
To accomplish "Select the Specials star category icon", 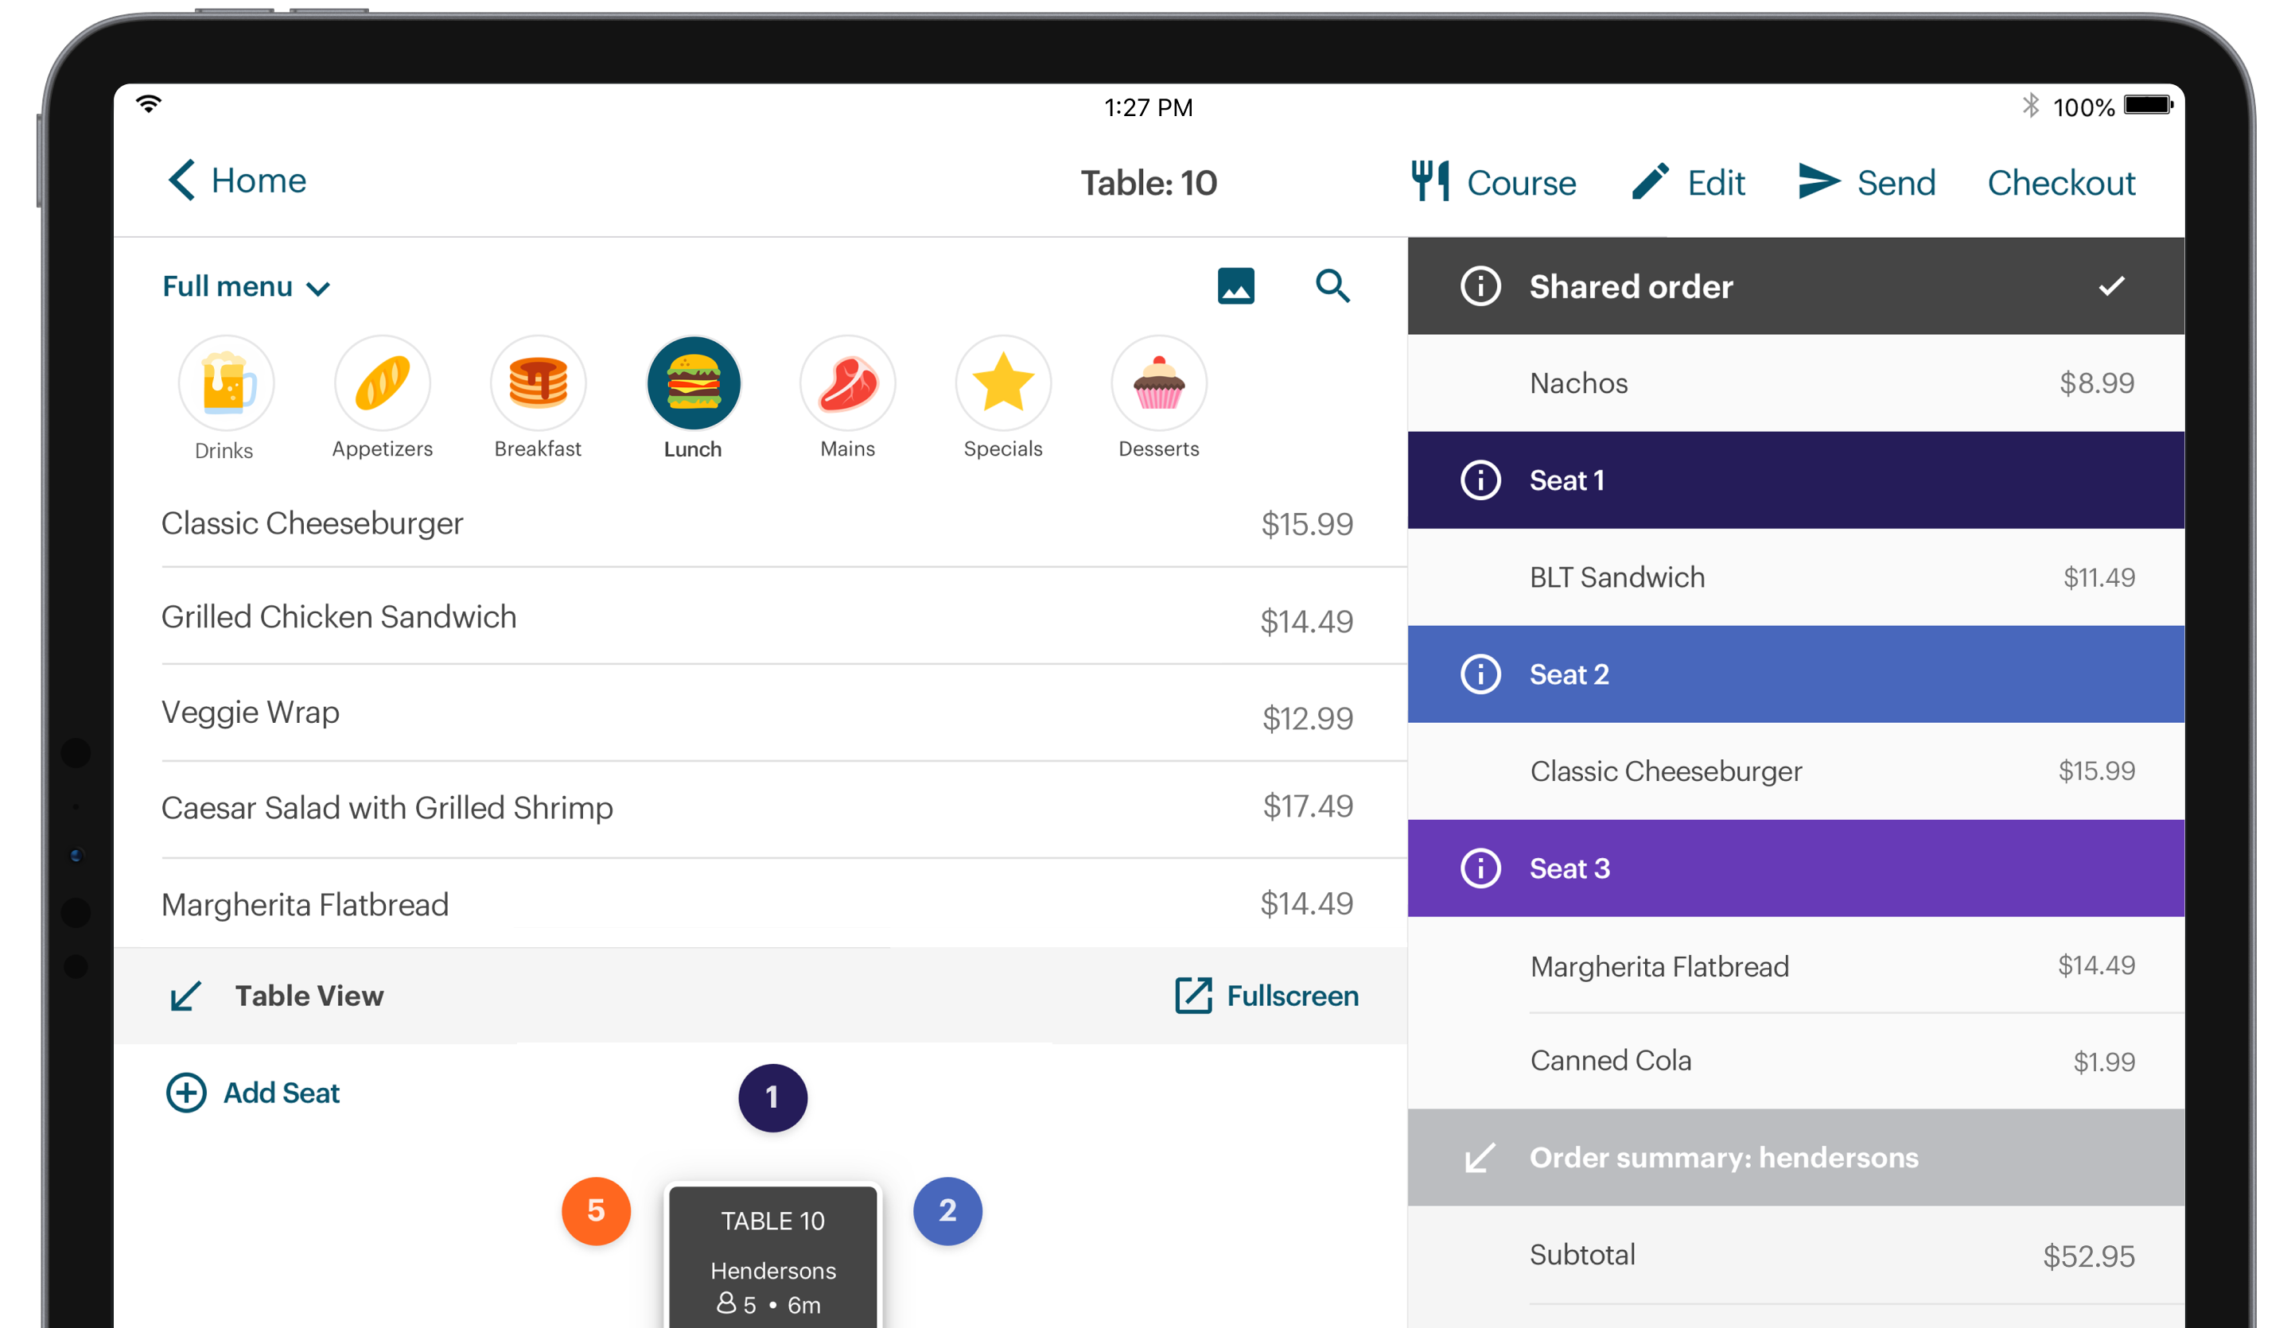I will [1003, 382].
